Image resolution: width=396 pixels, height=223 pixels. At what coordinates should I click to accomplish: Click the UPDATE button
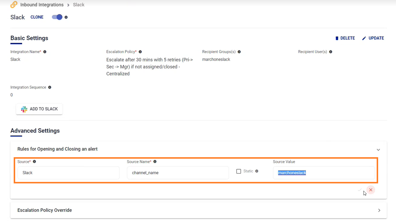tap(373, 38)
